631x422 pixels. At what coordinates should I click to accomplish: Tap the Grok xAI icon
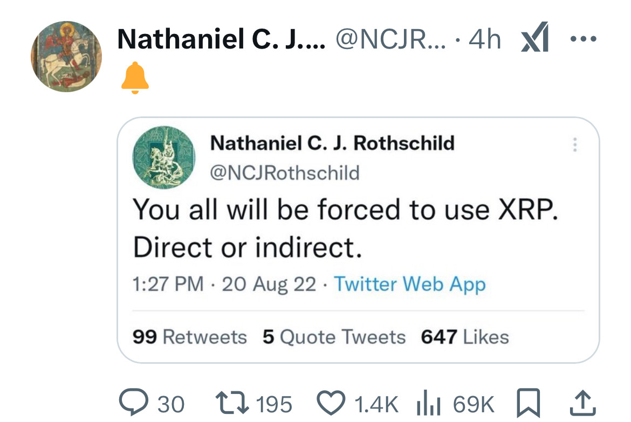[534, 38]
